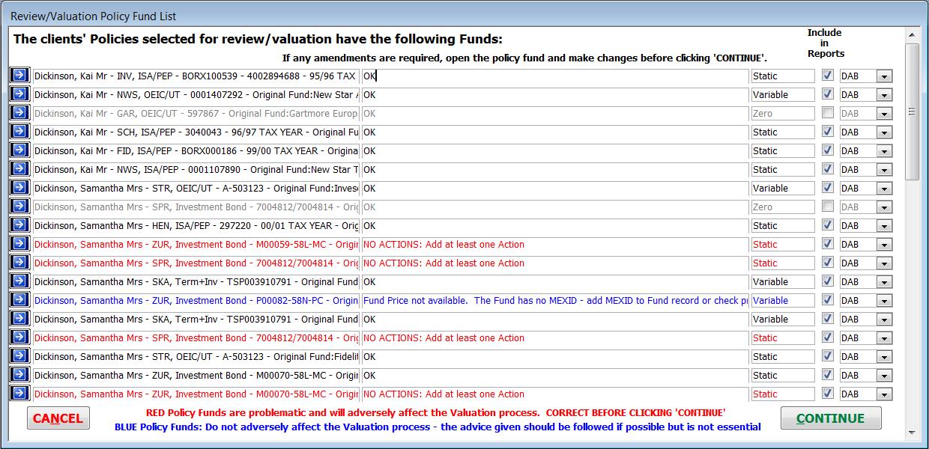Screen dimensions: 929x449
Task: Tick Include checkbox for greyed SPR Zero row
Action: click(827, 206)
